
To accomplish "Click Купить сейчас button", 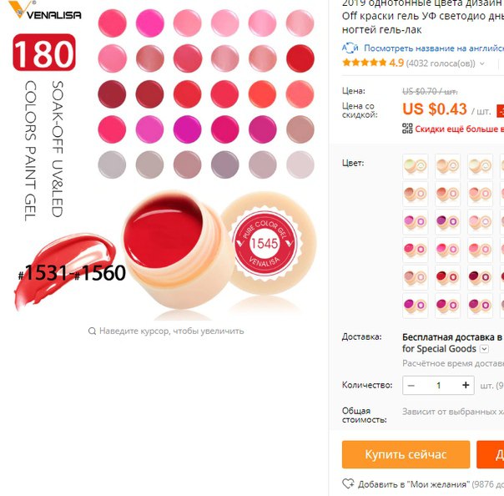I will (x=406, y=454).
